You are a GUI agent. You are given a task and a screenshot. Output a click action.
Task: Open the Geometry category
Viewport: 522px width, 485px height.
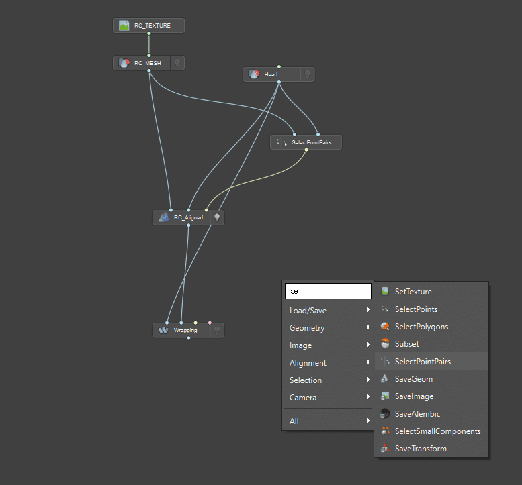[329, 328]
